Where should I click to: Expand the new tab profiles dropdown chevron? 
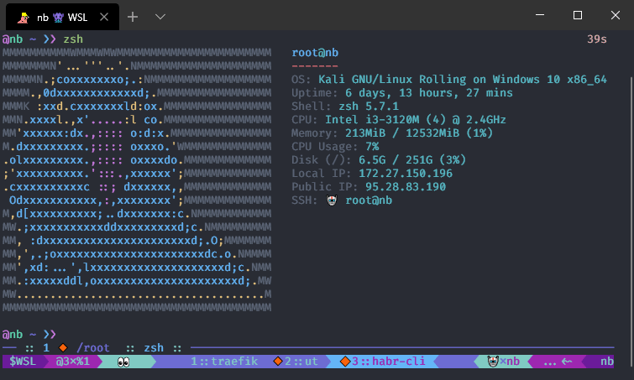tap(160, 17)
